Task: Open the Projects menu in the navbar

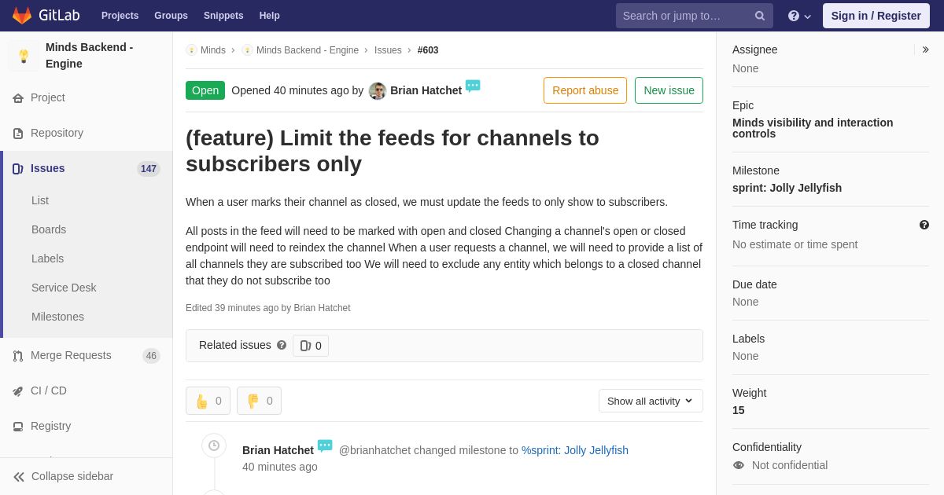Action: pos(120,16)
